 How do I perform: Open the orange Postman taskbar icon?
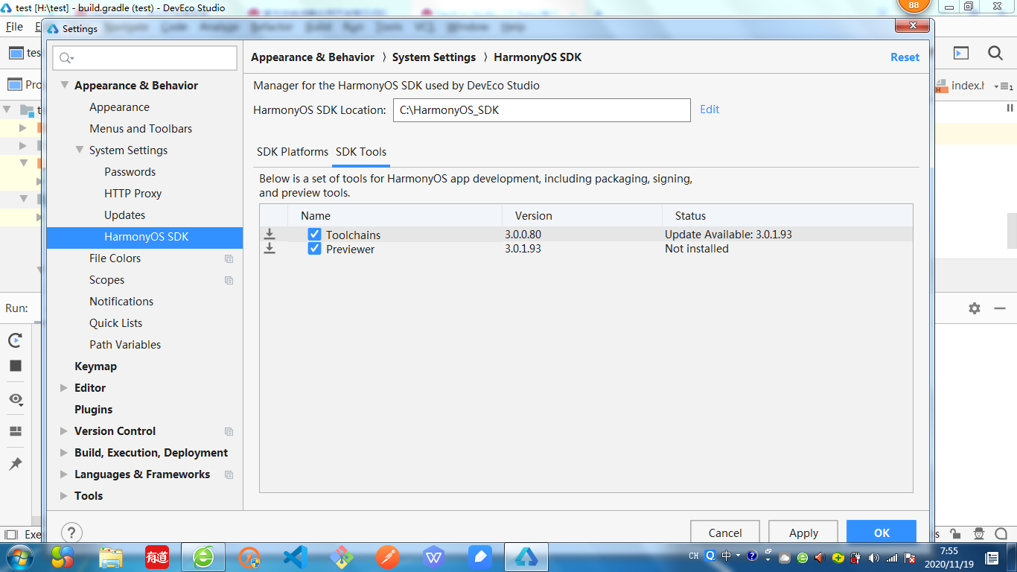point(388,556)
